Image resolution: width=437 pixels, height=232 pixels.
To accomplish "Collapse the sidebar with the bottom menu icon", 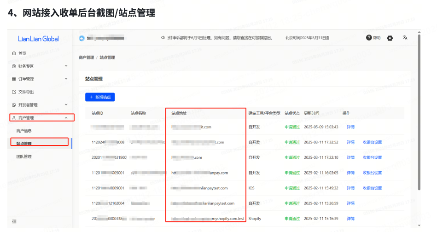I will pos(14,221).
